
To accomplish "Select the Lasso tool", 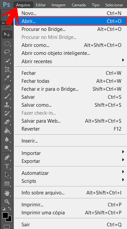I will (x=7, y=52).
